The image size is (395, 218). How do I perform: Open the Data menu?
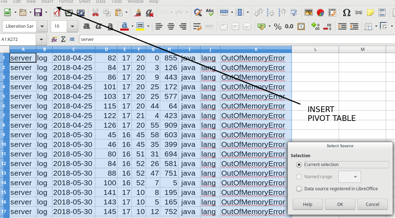(101, 2)
